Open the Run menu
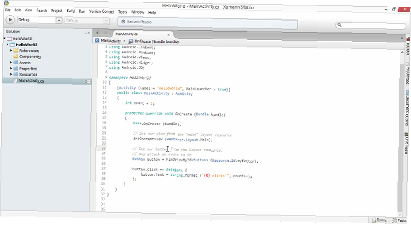Image resolution: width=411 pixels, height=225 pixels. click(82, 11)
